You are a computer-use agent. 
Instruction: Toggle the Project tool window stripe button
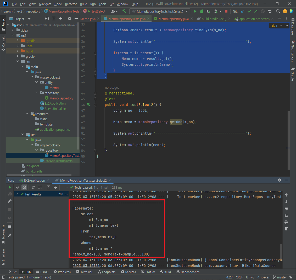3,24
